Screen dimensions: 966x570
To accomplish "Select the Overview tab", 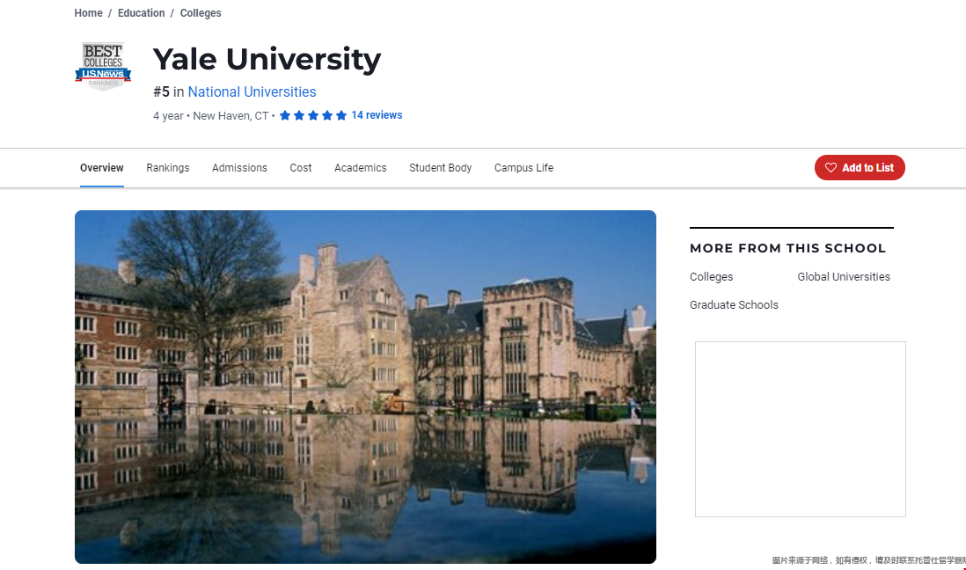I will click(x=102, y=168).
